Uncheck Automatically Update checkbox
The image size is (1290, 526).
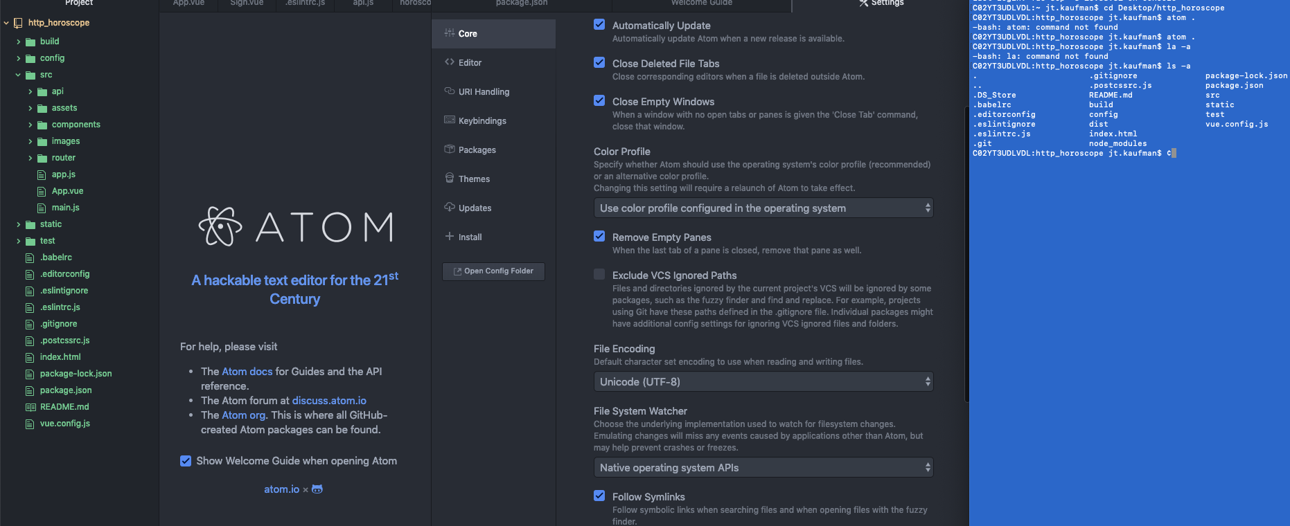[599, 25]
